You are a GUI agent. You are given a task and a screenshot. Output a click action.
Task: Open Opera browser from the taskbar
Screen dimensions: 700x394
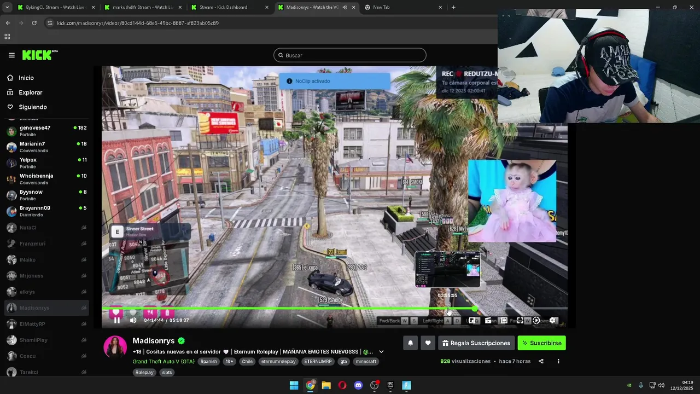(x=342, y=385)
